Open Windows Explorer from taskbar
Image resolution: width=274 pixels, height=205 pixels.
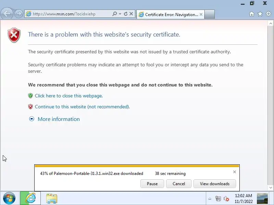click(52, 199)
